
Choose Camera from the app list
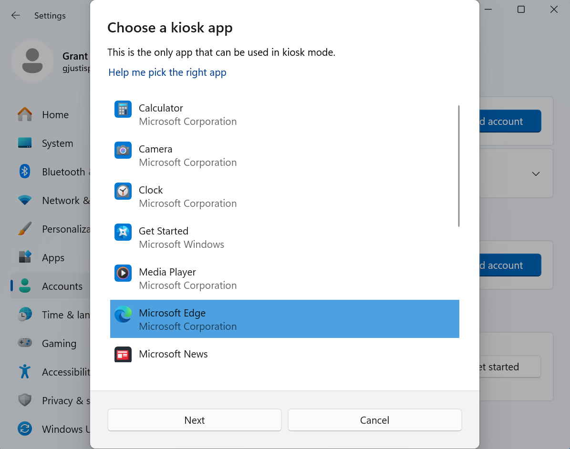click(285, 155)
